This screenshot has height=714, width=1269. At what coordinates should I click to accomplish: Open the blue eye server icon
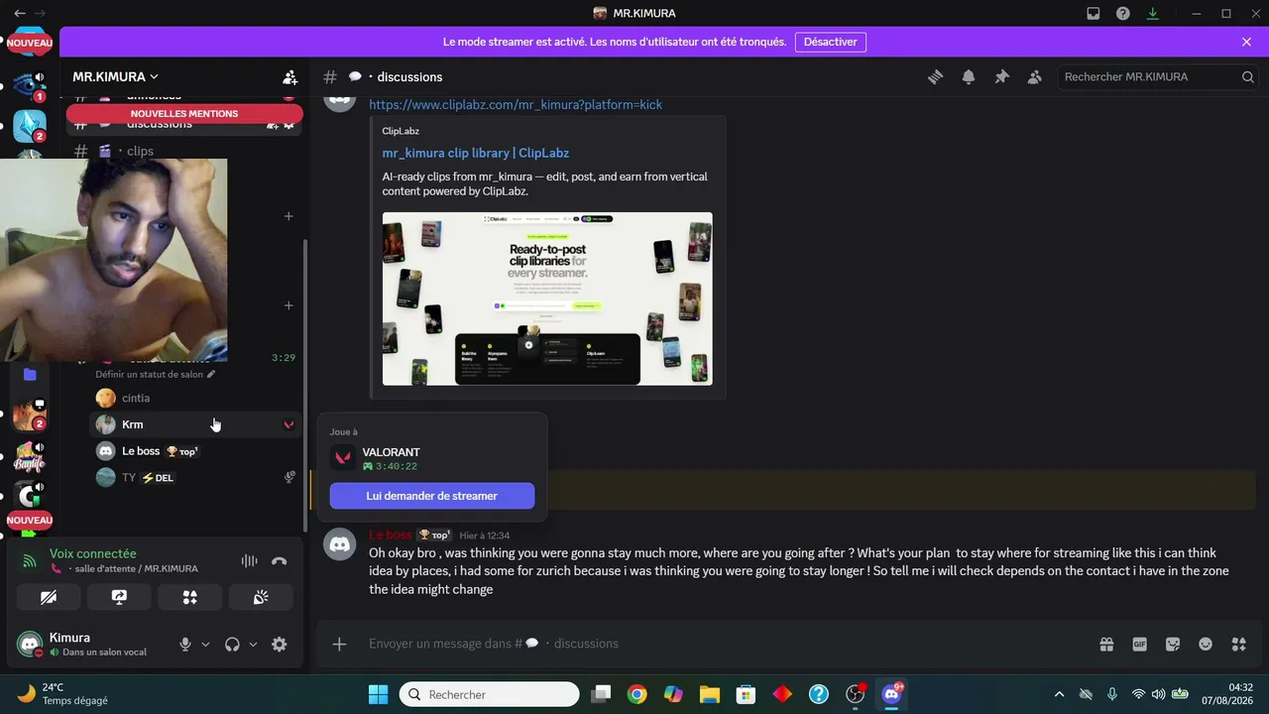point(30,85)
